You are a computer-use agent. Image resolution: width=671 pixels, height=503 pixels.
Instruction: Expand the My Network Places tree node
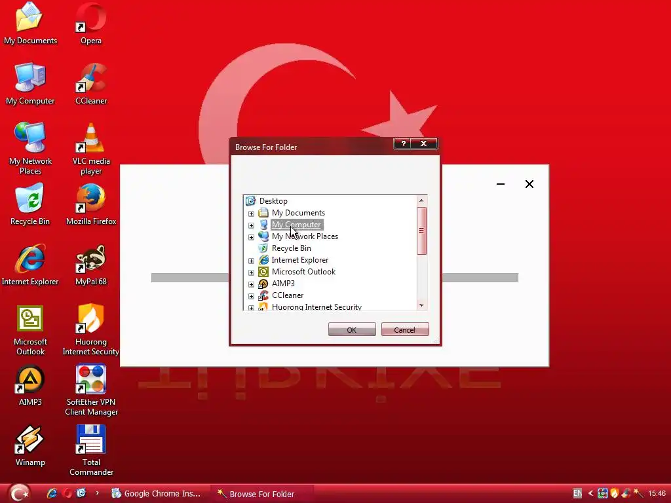(x=251, y=237)
